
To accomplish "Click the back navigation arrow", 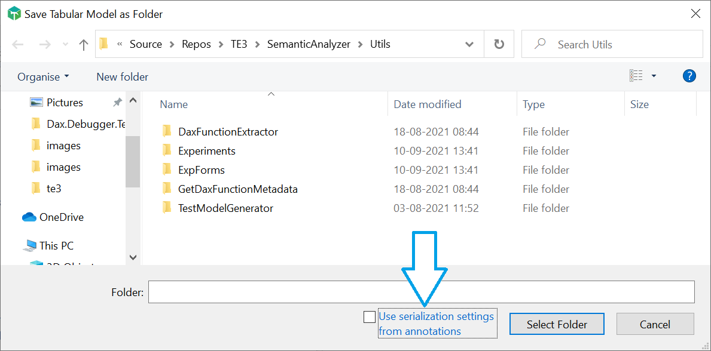I will 17,44.
